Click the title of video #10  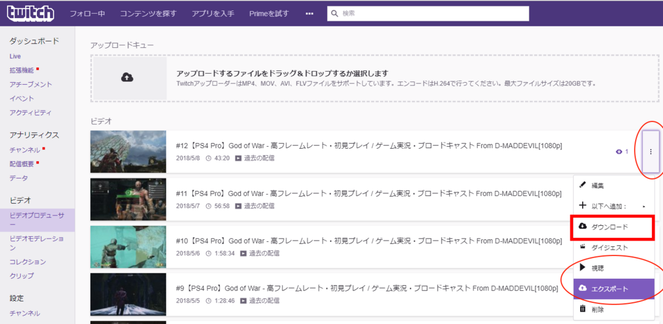(x=368, y=241)
